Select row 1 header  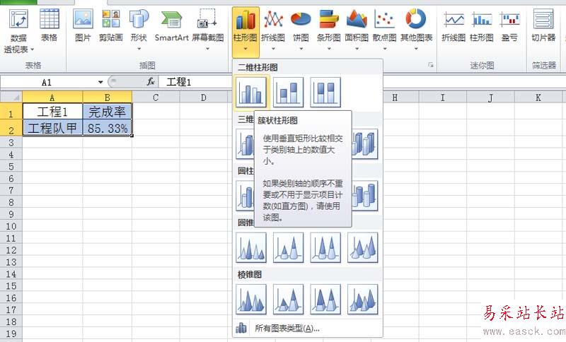point(11,112)
